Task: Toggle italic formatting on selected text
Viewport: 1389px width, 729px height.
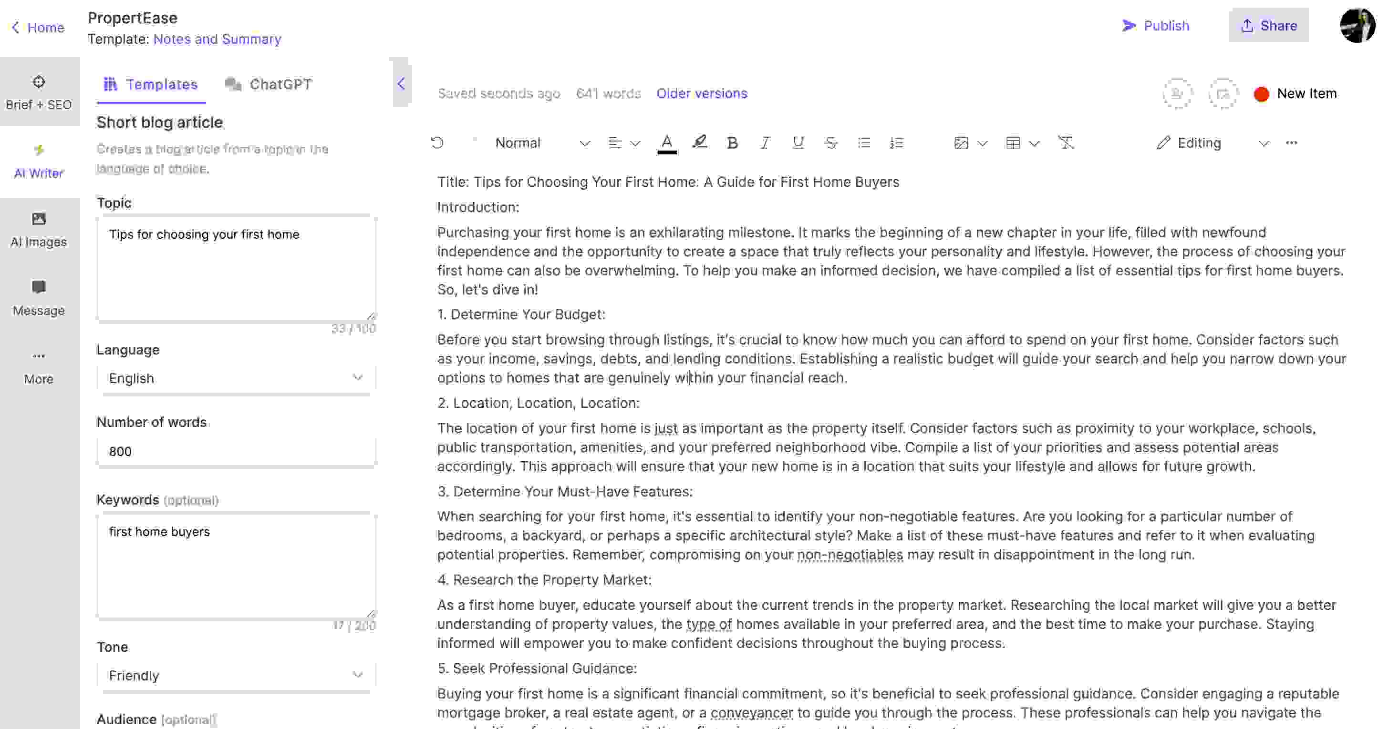Action: [x=764, y=142]
